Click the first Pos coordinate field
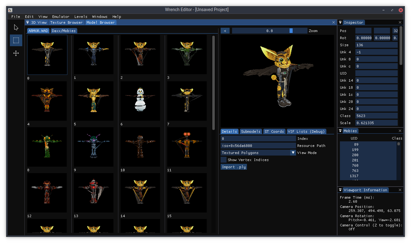Image resolution: width=411 pixels, height=243 pixels. [363, 31]
